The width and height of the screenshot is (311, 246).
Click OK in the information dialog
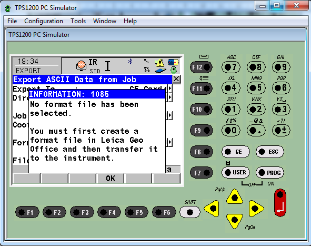(111, 178)
